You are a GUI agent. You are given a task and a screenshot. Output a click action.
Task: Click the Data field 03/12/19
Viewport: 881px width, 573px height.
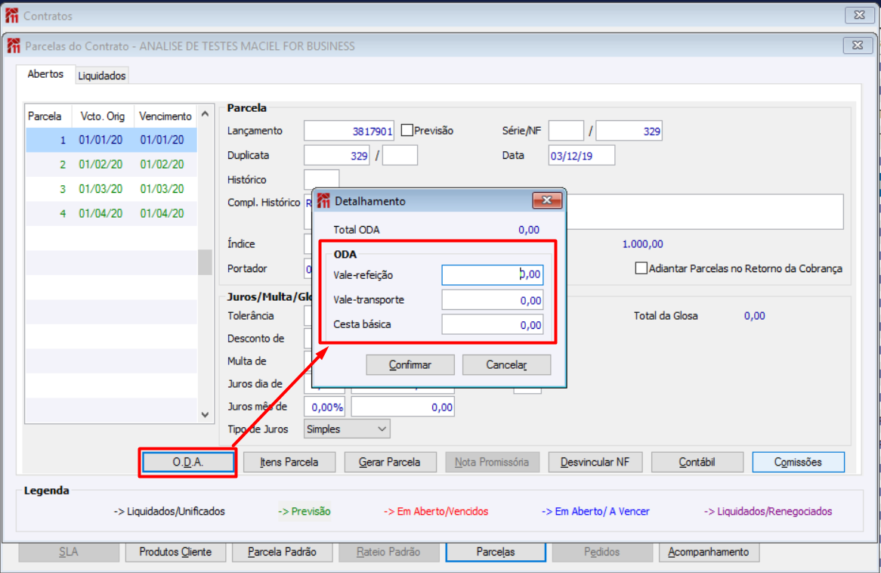tap(582, 155)
